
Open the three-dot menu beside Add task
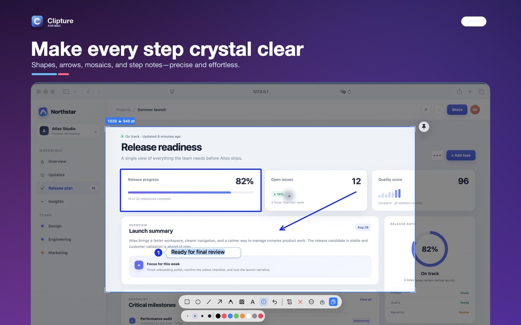pyautogui.click(x=437, y=155)
